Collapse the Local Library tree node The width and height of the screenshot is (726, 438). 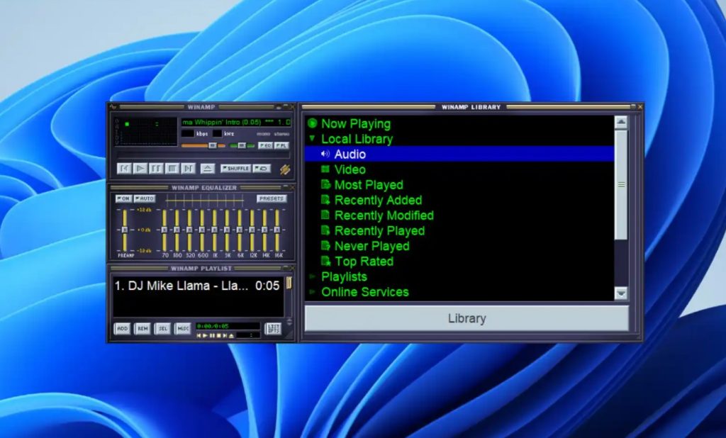(312, 138)
